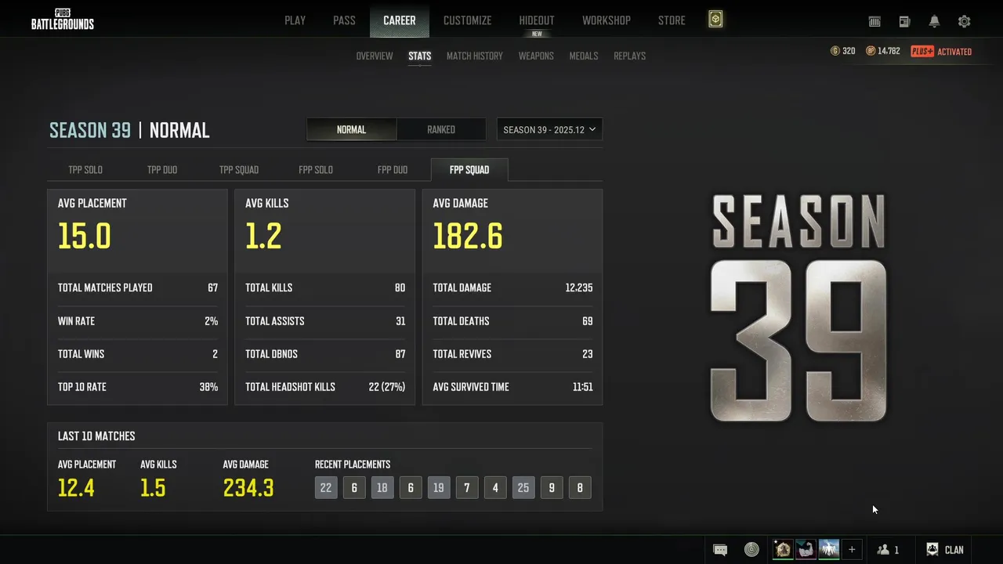Open the Customize menu
The image size is (1003, 564).
[x=468, y=20]
